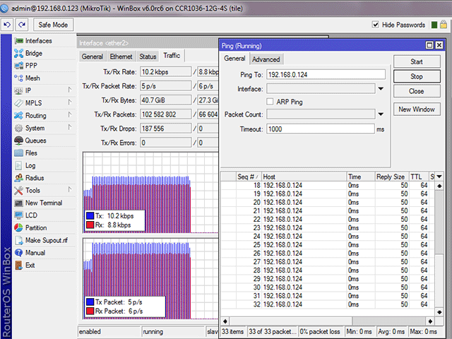Open the Interfaces menu icon

pyautogui.click(x=19, y=41)
